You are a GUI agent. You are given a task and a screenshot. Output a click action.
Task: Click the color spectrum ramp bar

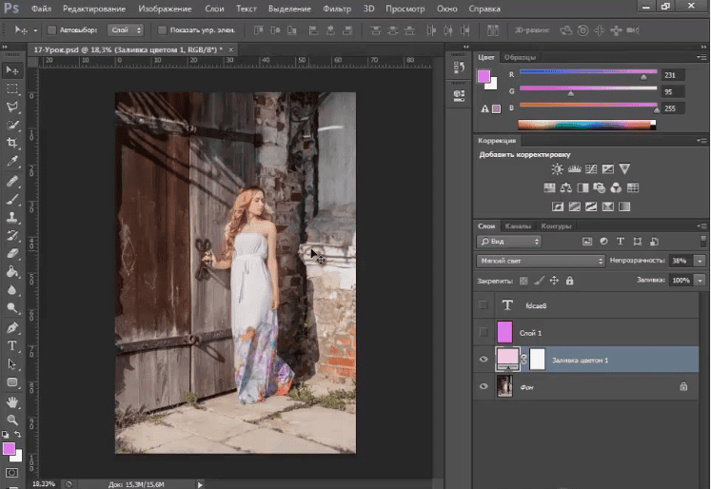point(586,125)
